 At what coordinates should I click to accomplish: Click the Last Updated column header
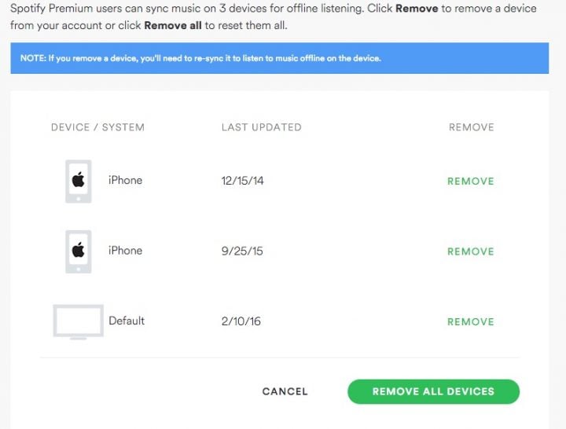pos(261,127)
